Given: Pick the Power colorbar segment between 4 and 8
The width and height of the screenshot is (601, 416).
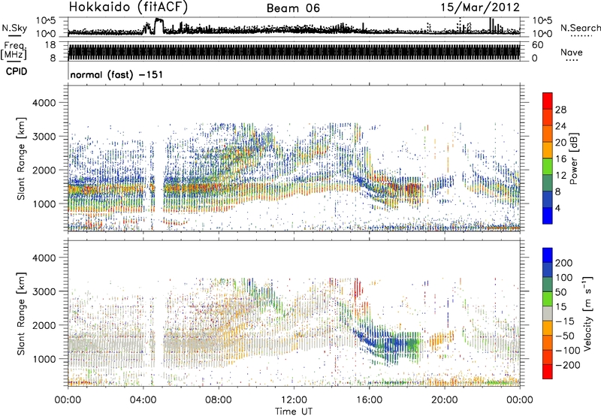Looking at the screenshot, I should tap(548, 199).
